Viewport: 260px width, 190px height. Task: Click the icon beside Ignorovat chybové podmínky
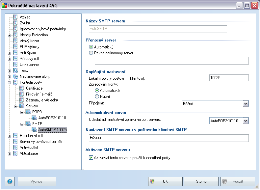[x=15, y=29]
